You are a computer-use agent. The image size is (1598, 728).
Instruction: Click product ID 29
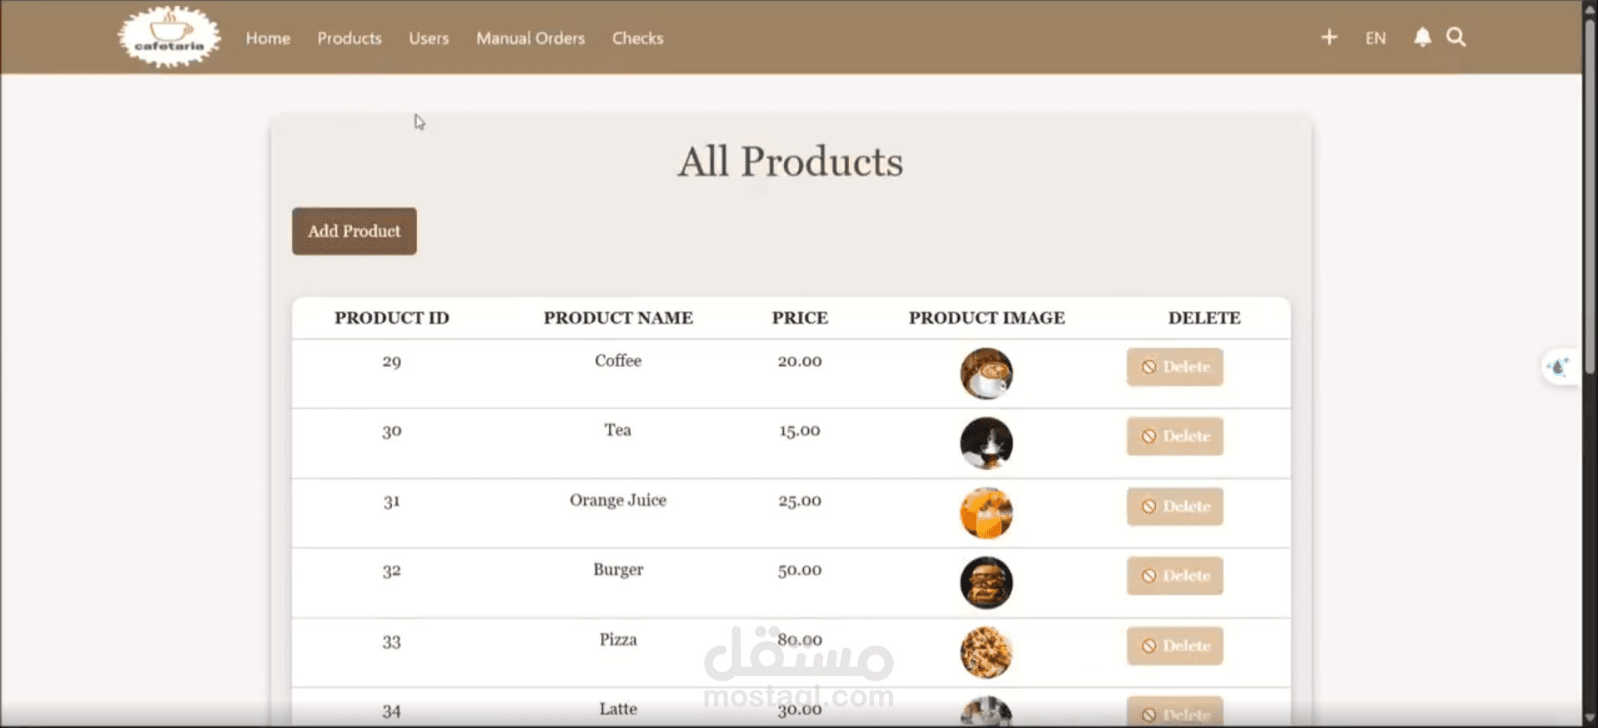392,362
